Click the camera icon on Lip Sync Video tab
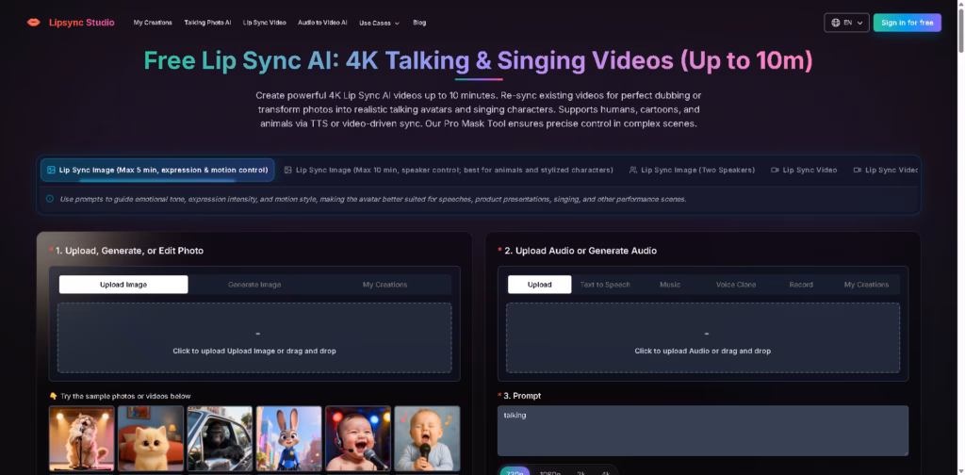This screenshot has width=965, height=475. [775, 170]
